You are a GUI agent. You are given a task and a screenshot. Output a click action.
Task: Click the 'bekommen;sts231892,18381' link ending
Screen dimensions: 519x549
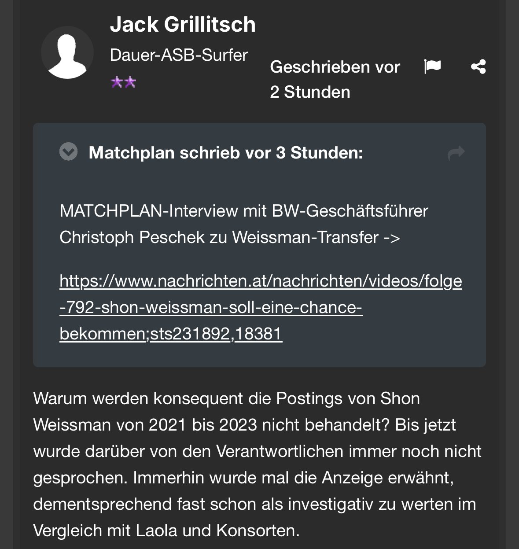tap(170, 334)
